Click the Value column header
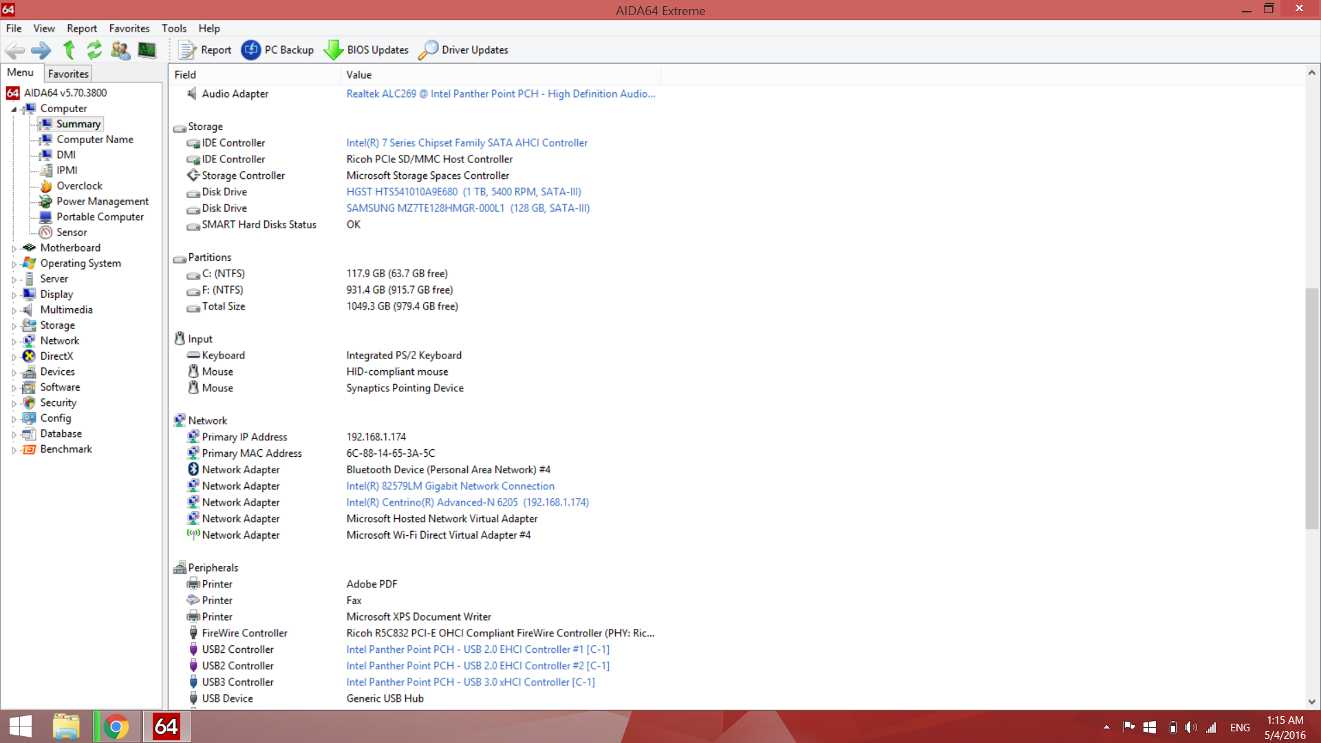The width and height of the screenshot is (1321, 743). click(359, 74)
